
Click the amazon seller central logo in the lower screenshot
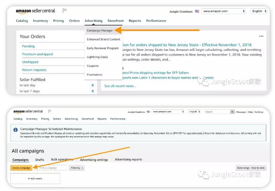pyautogui.click(x=28, y=112)
